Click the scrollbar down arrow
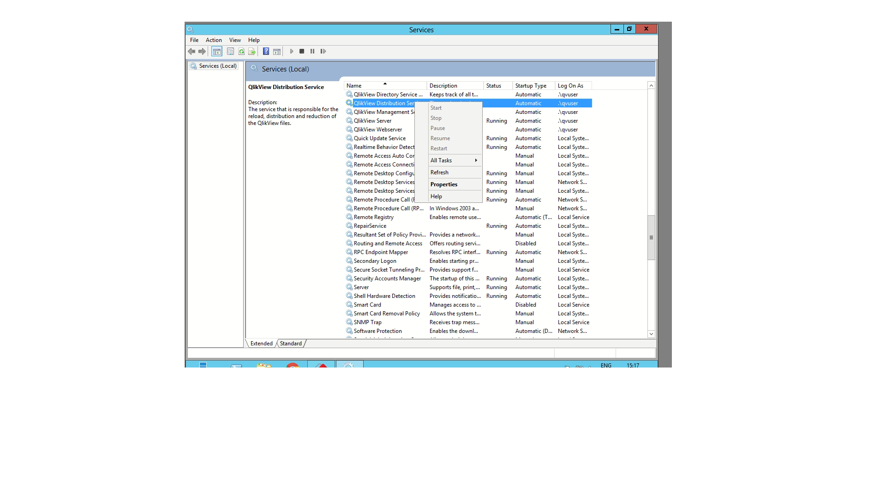 point(651,334)
